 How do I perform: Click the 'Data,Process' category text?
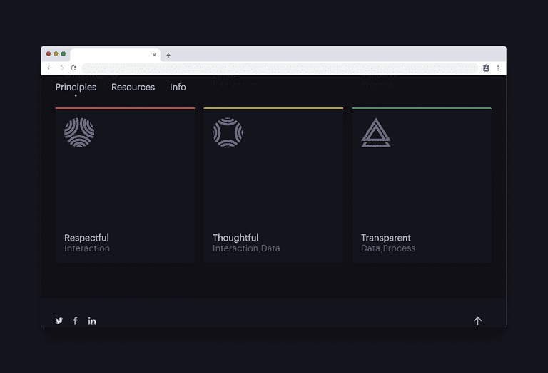pos(388,248)
